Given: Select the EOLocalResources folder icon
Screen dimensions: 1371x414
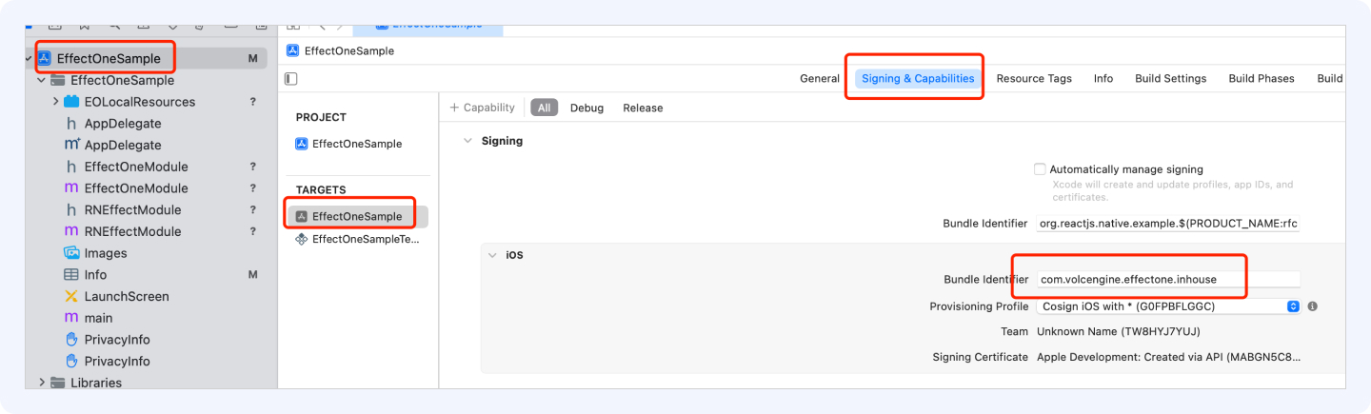Looking at the screenshot, I should pyautogui.click(x=71, y=102).
